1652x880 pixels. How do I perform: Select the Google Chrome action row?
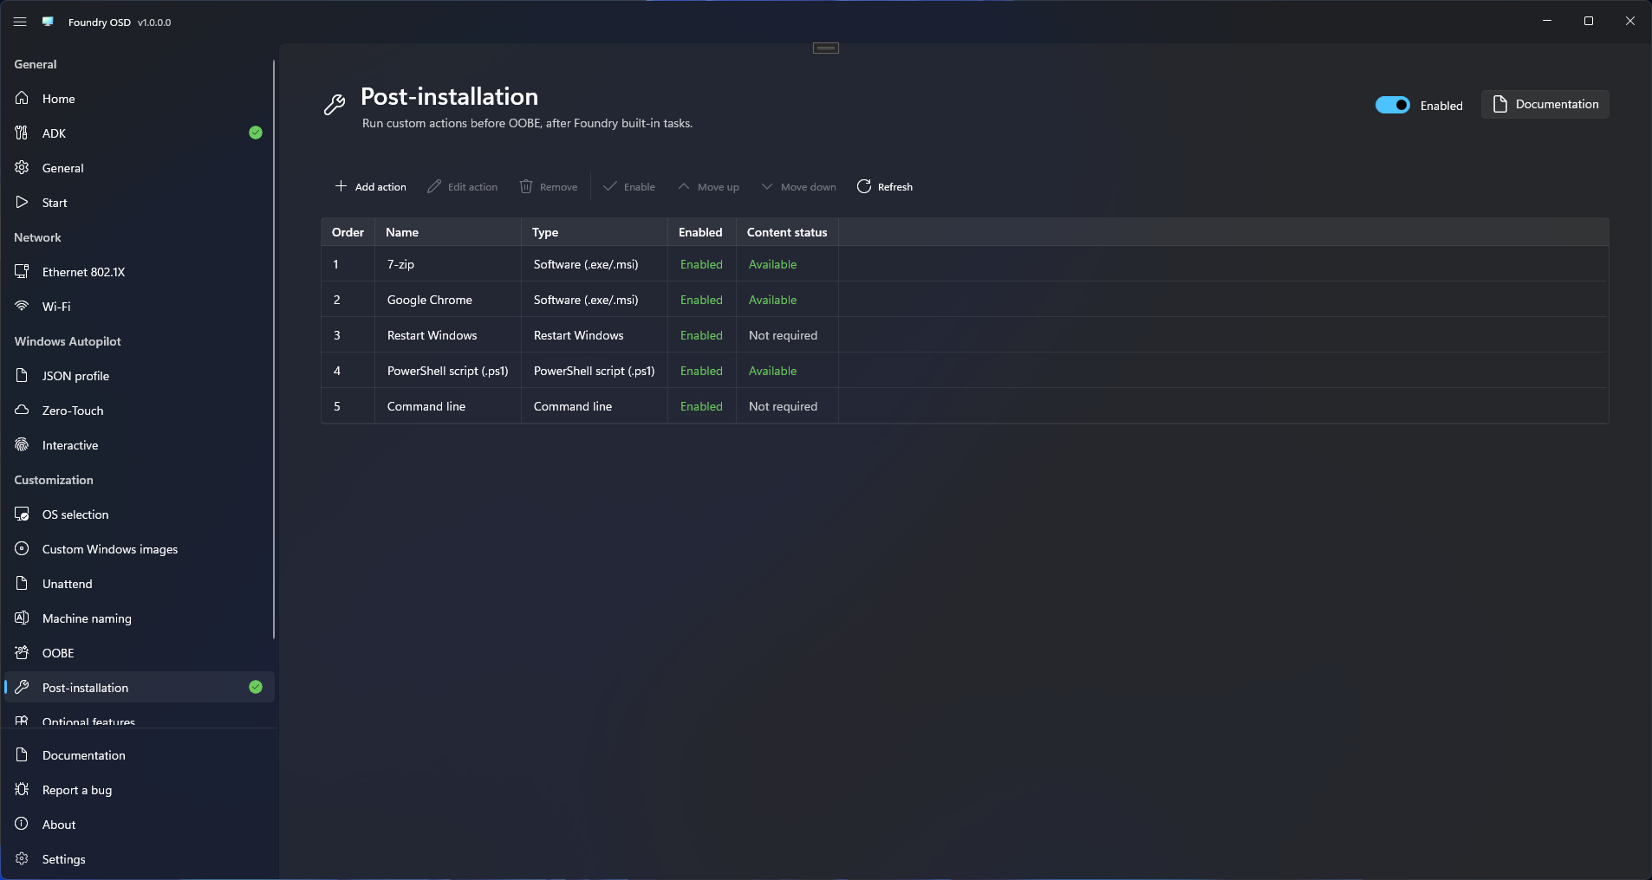coord(965,300)
